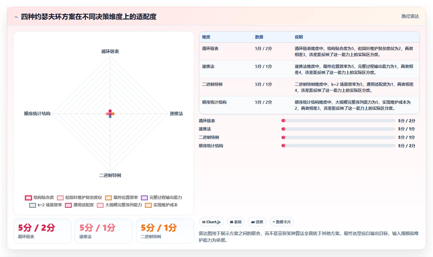The height and width of the screenshot is (257, 433).
Task: Click the 5分 / 1分 value beside 递推法 progress bar
Action: click(407, 129)
